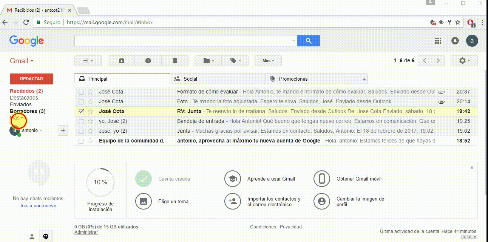Reload page with browser refresh icon
Screen dimensions: 488x242
[x=26, y=22]
